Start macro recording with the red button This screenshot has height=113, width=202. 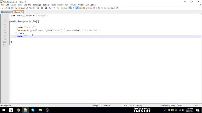(x=98, y=8)
